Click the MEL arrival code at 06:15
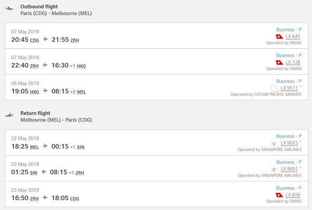This screenshot has height=210, width=312. tap(82, 92)
